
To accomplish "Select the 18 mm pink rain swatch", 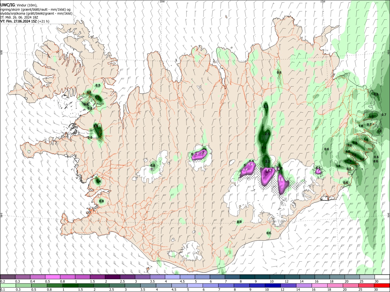I will coord(335,285).
